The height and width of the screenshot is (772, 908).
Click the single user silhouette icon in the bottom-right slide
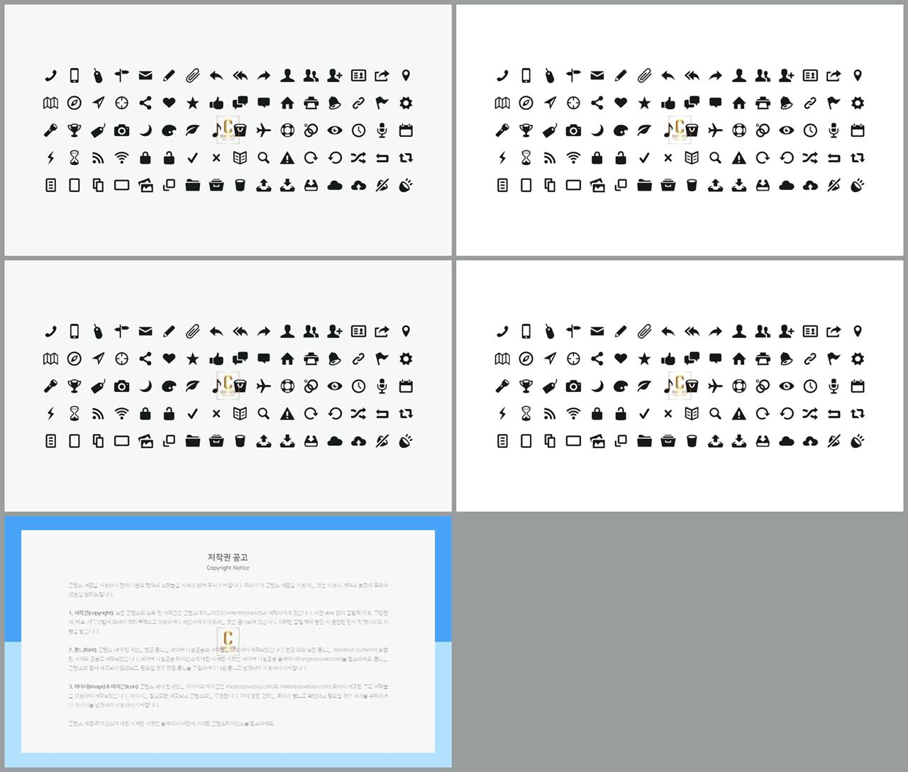coord(739,331)
